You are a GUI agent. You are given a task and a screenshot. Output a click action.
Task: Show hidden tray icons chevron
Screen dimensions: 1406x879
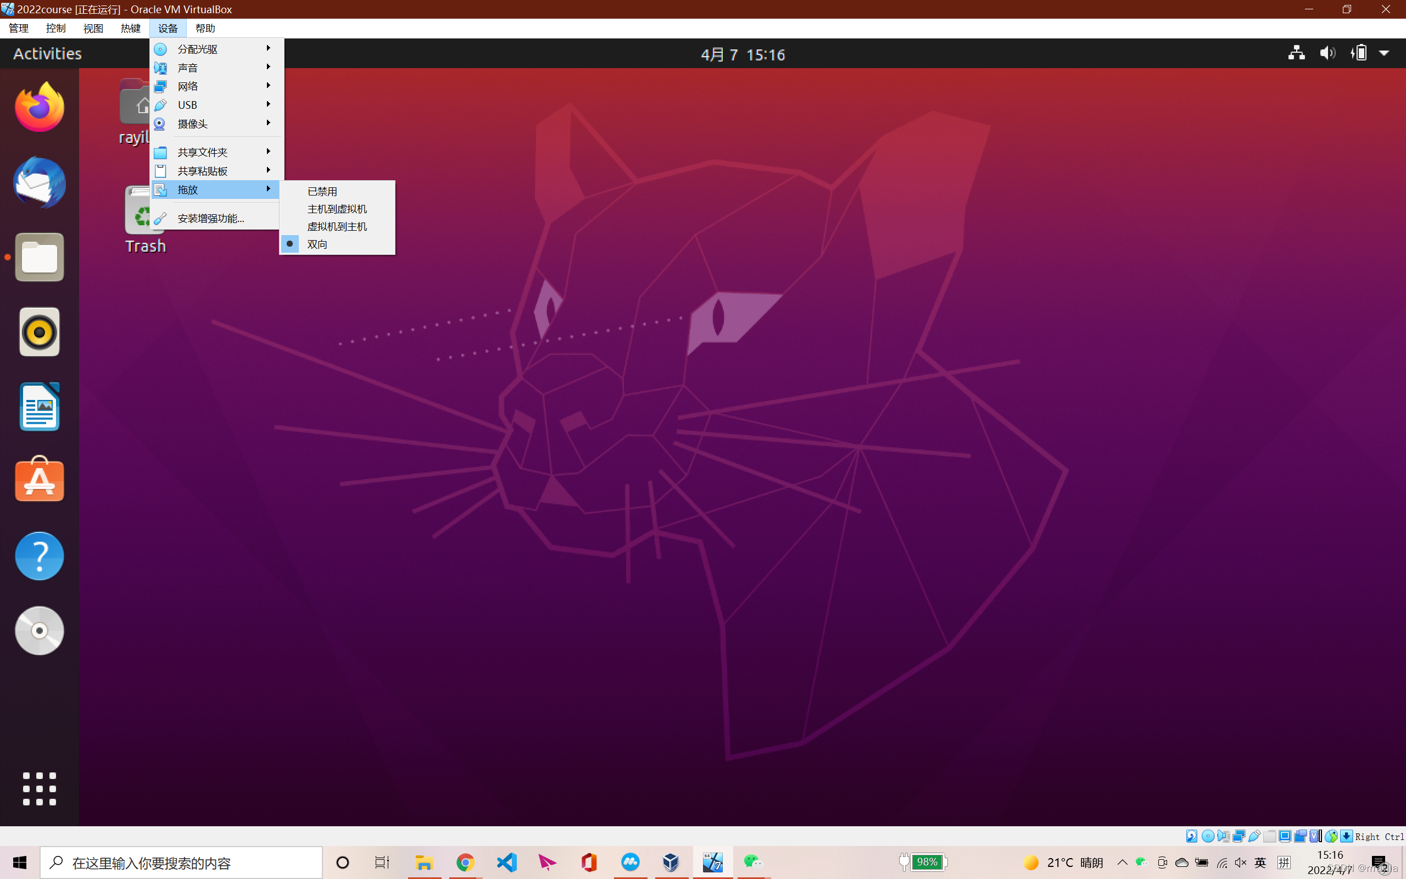(x=1123, y=863)
